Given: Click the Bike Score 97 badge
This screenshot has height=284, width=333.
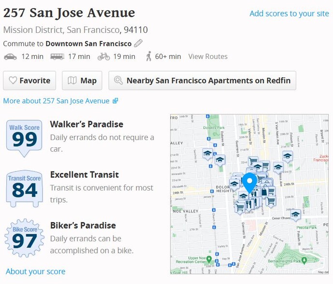Looking at the screenshot, I should click(25, 238).
